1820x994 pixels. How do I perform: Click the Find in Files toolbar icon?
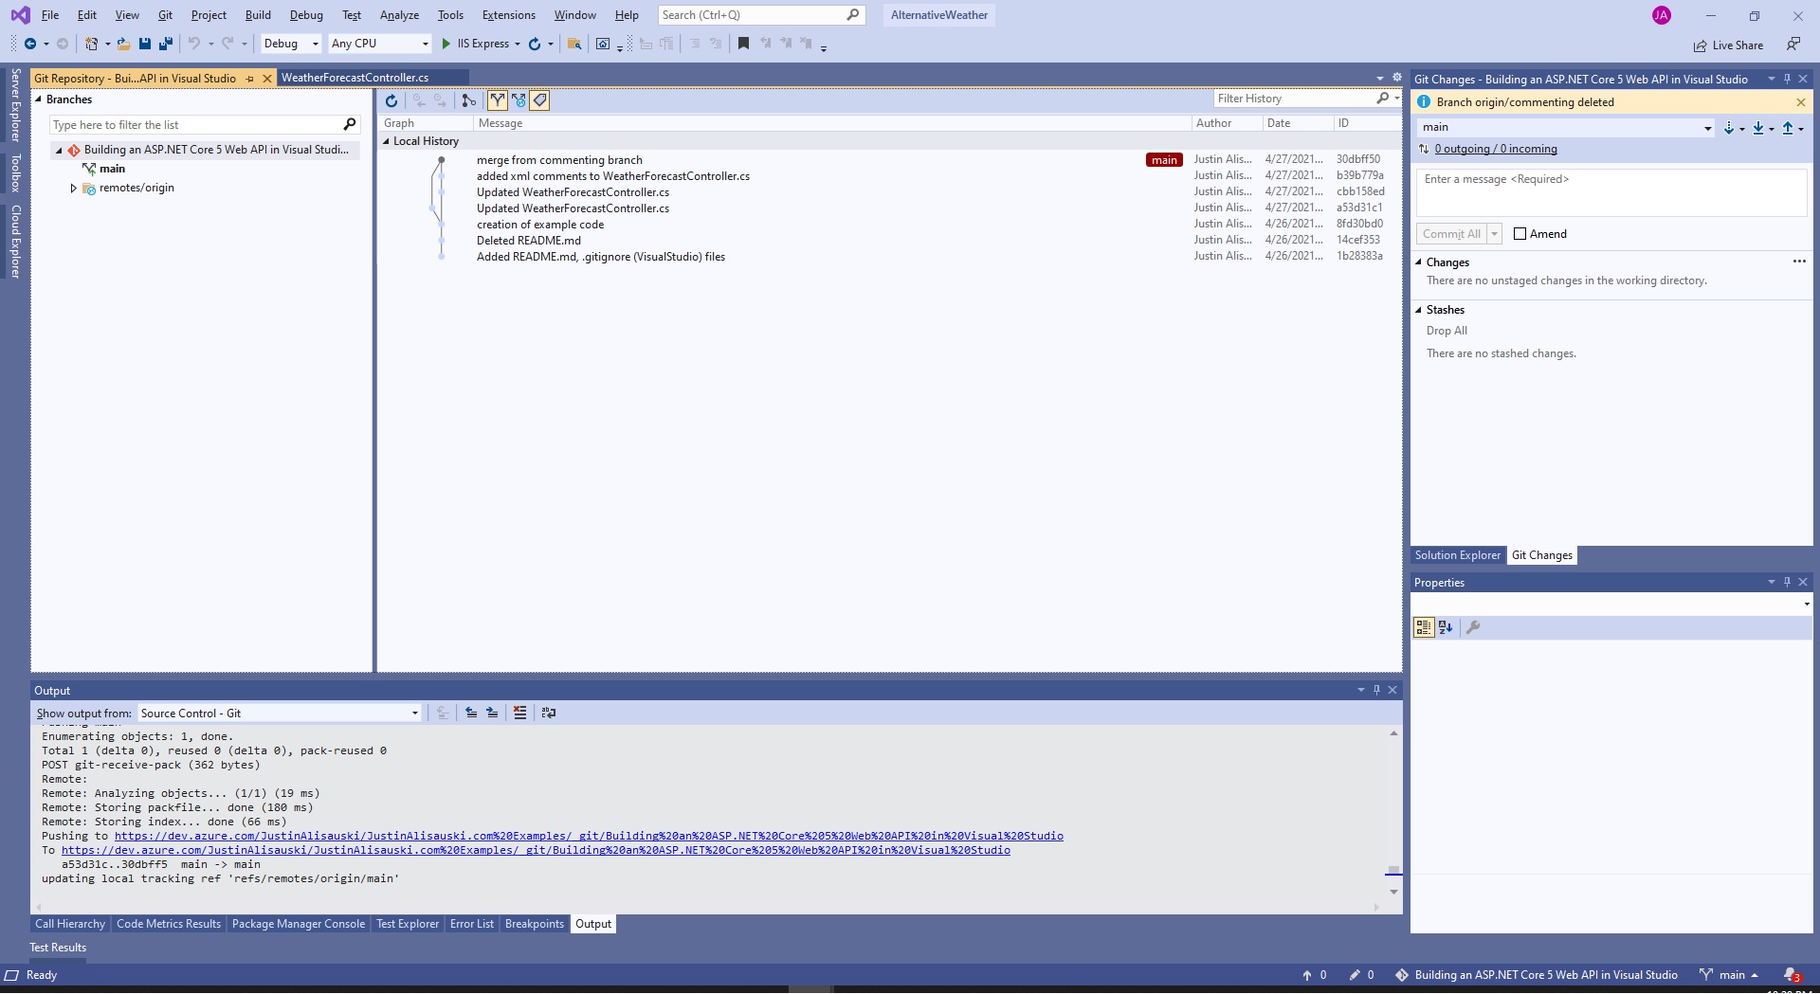(x=574, y=44)
